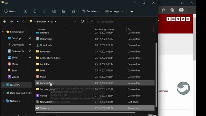The height and width of the screenshot is (116, 206).
Task: Open recent locations chevron dropdown
Action: pyautogui.click(x=18, y=22)
